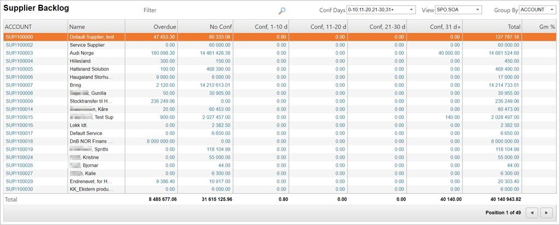
Task: Click the magnifier search icon
Action: 282,10
